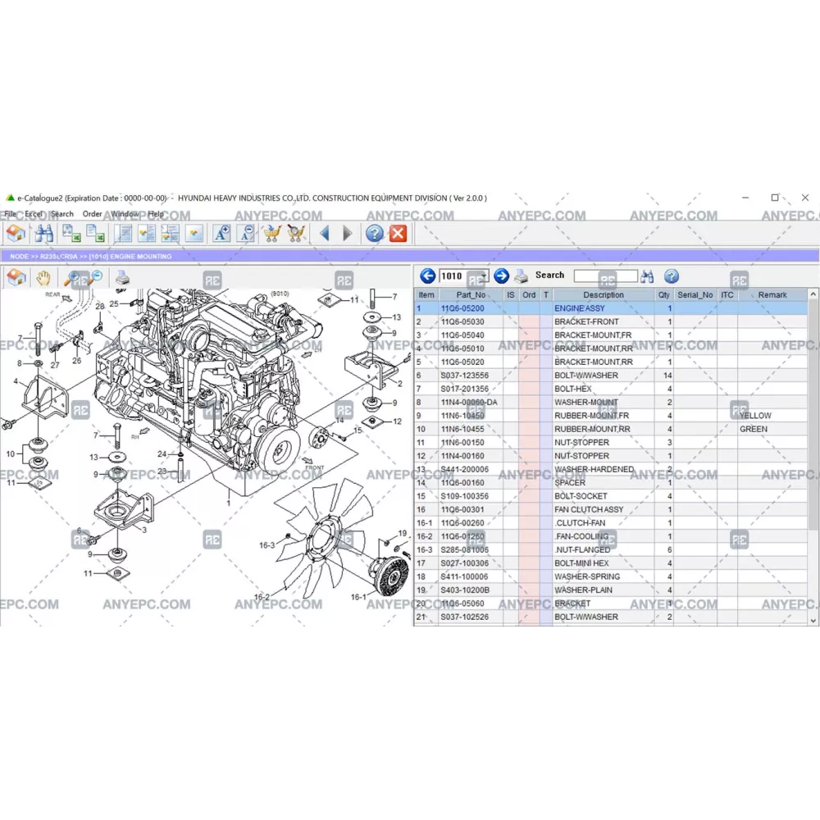This screenshot has width=820, height=820.
Task: Click the parts list scrollbar down arrow
Action: coord(813,621)
